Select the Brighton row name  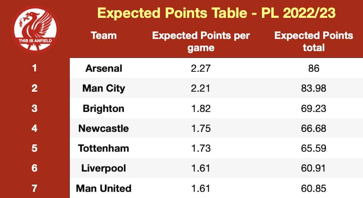104,108
